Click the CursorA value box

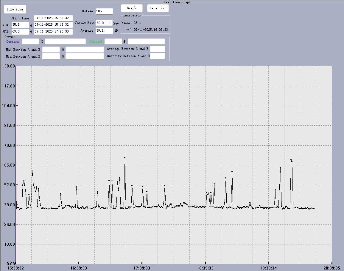coord(30,41)
